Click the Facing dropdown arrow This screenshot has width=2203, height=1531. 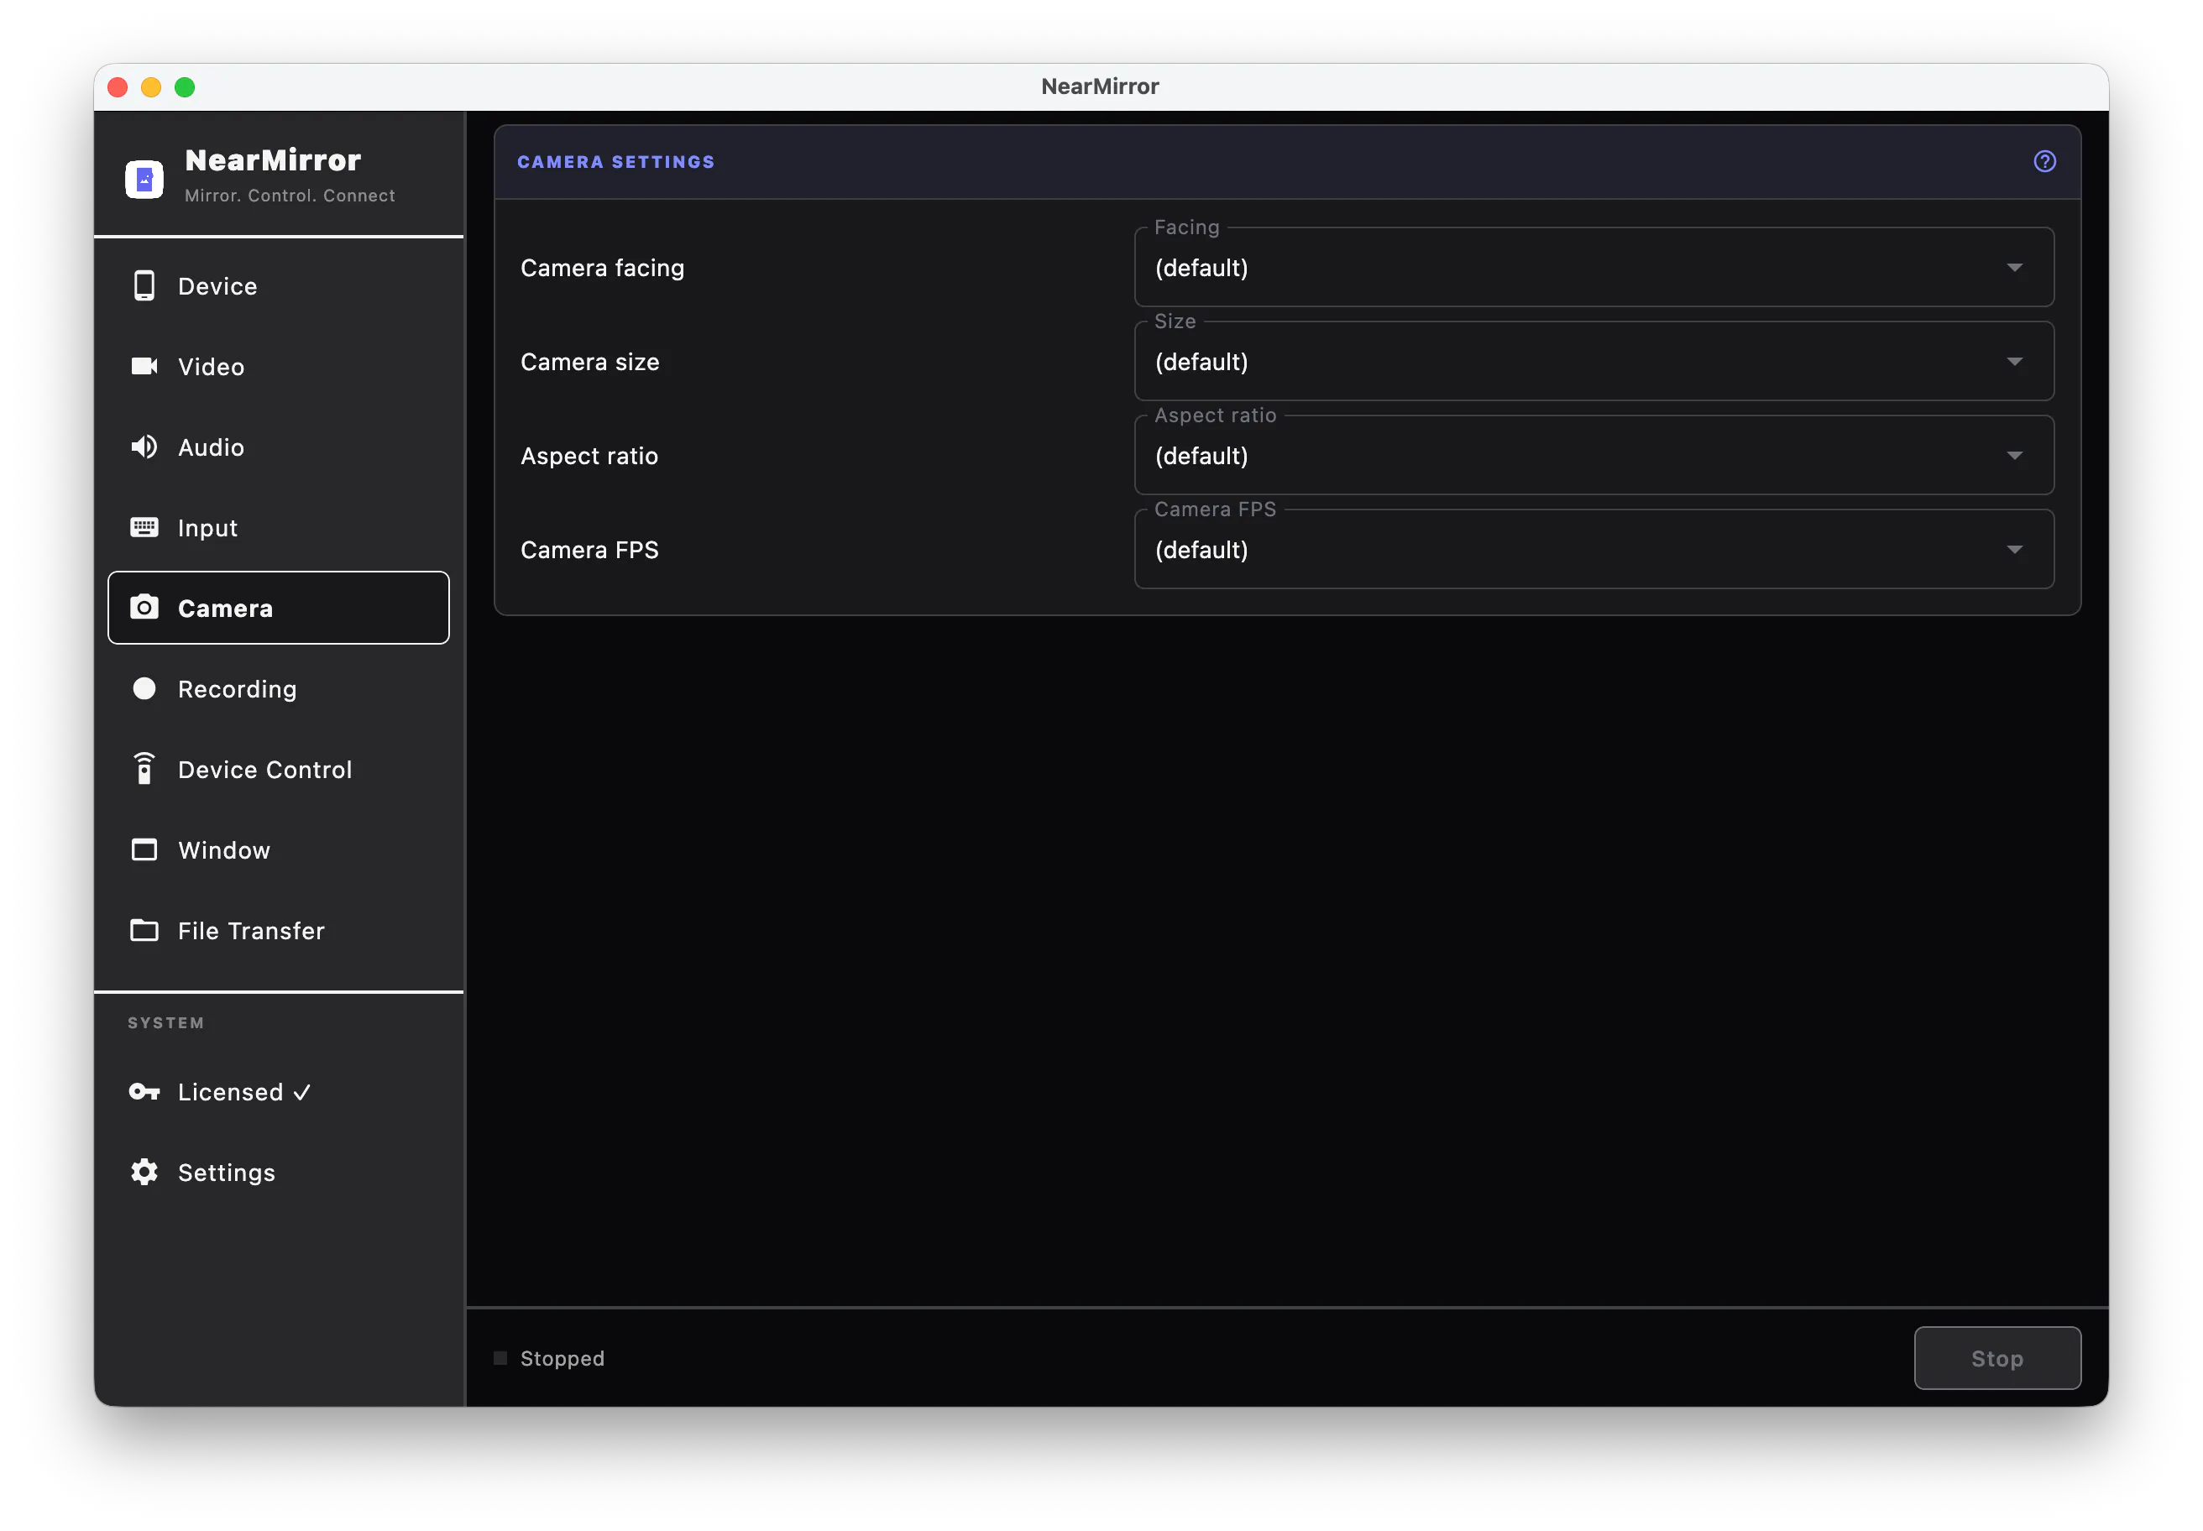[x=2014, y=268]
